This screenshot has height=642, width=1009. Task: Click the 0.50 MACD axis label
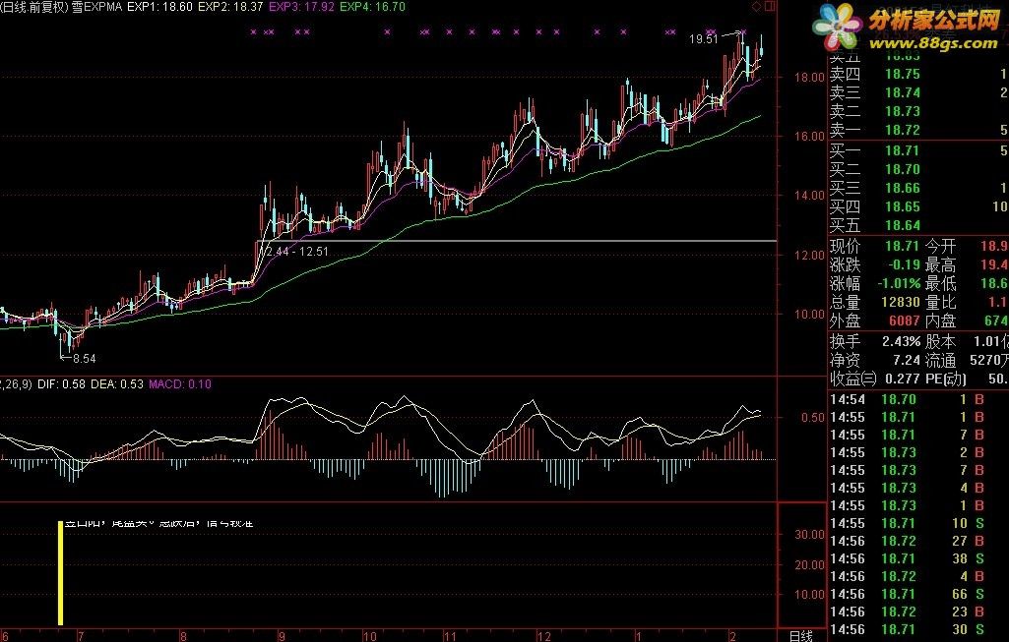tap(813, 418)
